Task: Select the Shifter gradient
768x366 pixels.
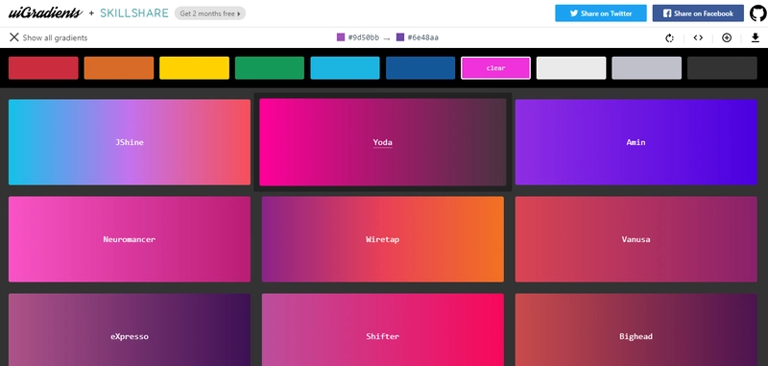Action: tap(382, 329)
